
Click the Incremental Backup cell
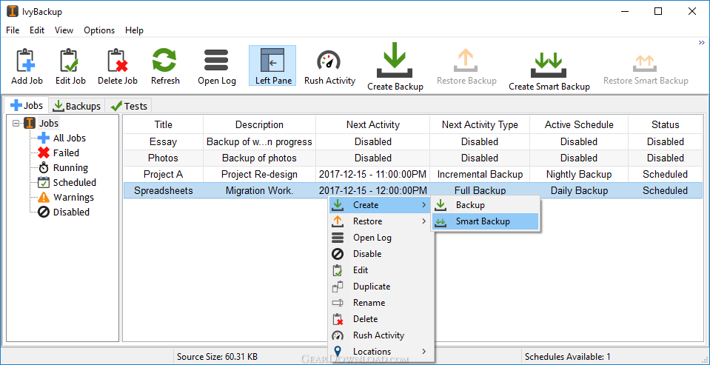tap(480, 174)
